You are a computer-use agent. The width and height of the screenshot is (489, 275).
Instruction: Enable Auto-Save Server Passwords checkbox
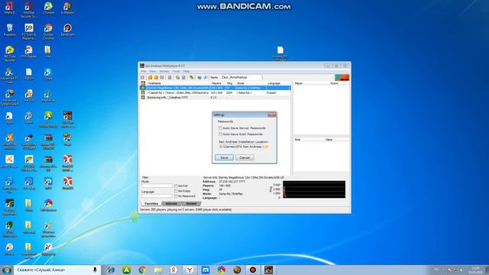coord(221,128)
